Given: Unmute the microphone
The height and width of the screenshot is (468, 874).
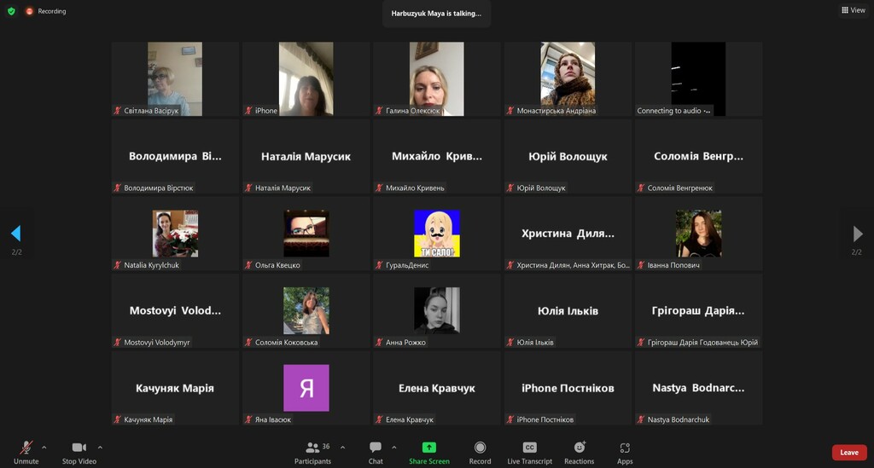Looking at the screenshot, I should [x=26, y=448].
